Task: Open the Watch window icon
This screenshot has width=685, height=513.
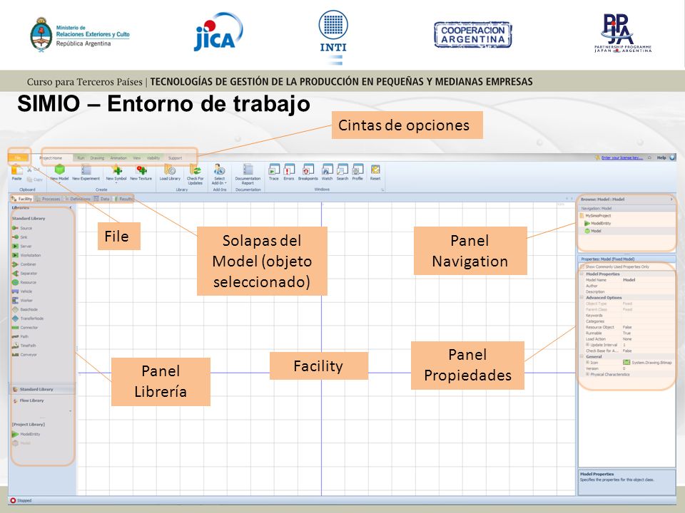Action: (x=328, y=170)
